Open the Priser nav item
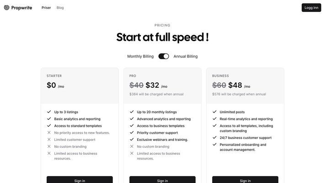325x183 pixels. tap(46, 8)
